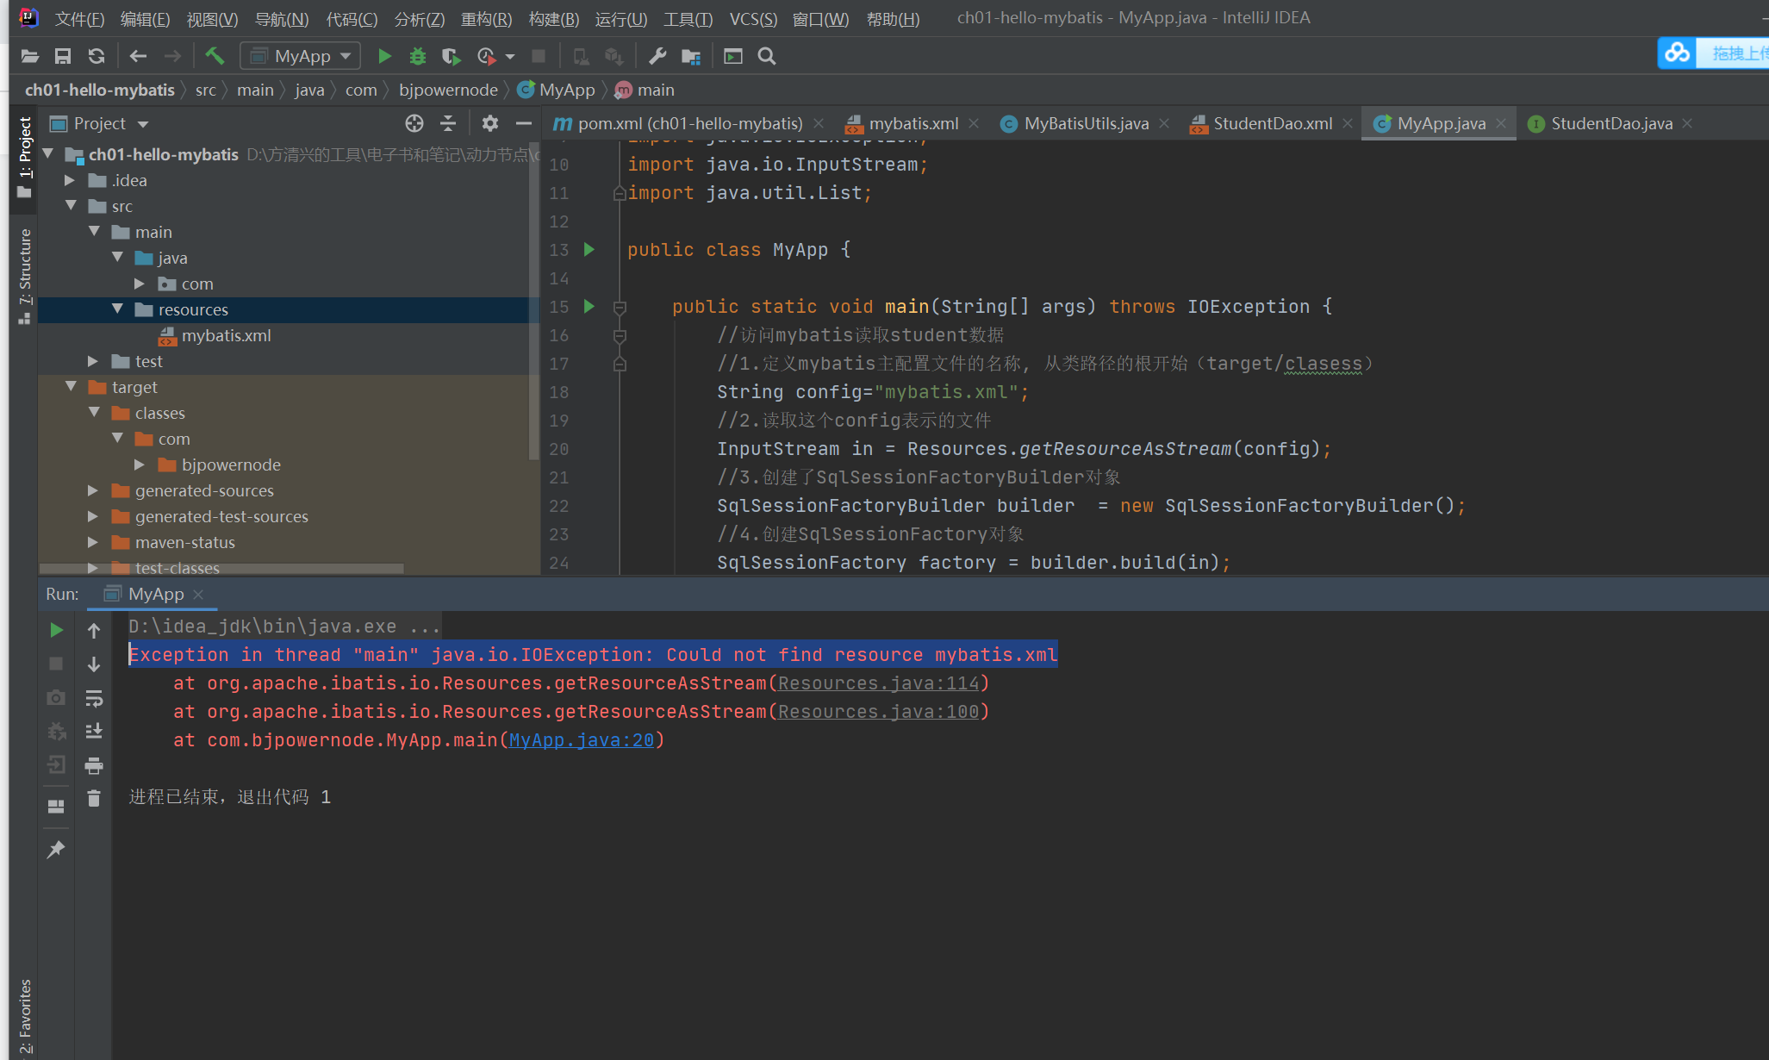Image resolution: width=1769 pixels, height=1060 pixels.
Task: Expand the test folder in Project tree
Action: pyautogui.click(x=93, y=361)
